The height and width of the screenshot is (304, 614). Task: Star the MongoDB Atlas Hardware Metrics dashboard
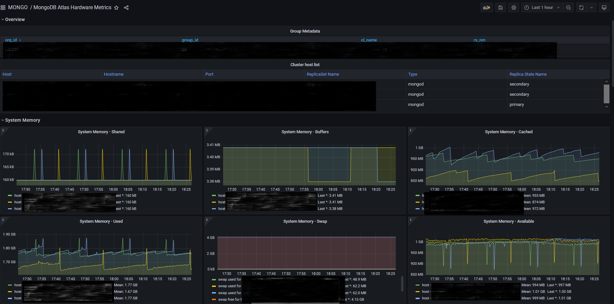116,8
